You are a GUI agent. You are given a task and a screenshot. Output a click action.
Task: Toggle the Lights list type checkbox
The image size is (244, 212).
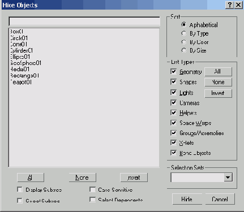pos(173,92)
